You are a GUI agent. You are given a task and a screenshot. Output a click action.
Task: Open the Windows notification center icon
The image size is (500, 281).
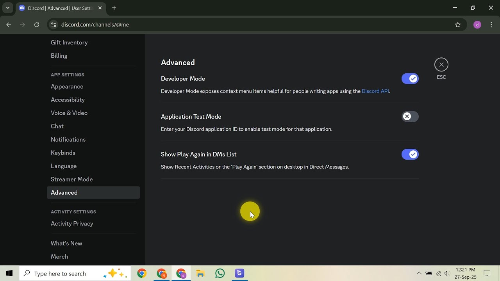487,274
